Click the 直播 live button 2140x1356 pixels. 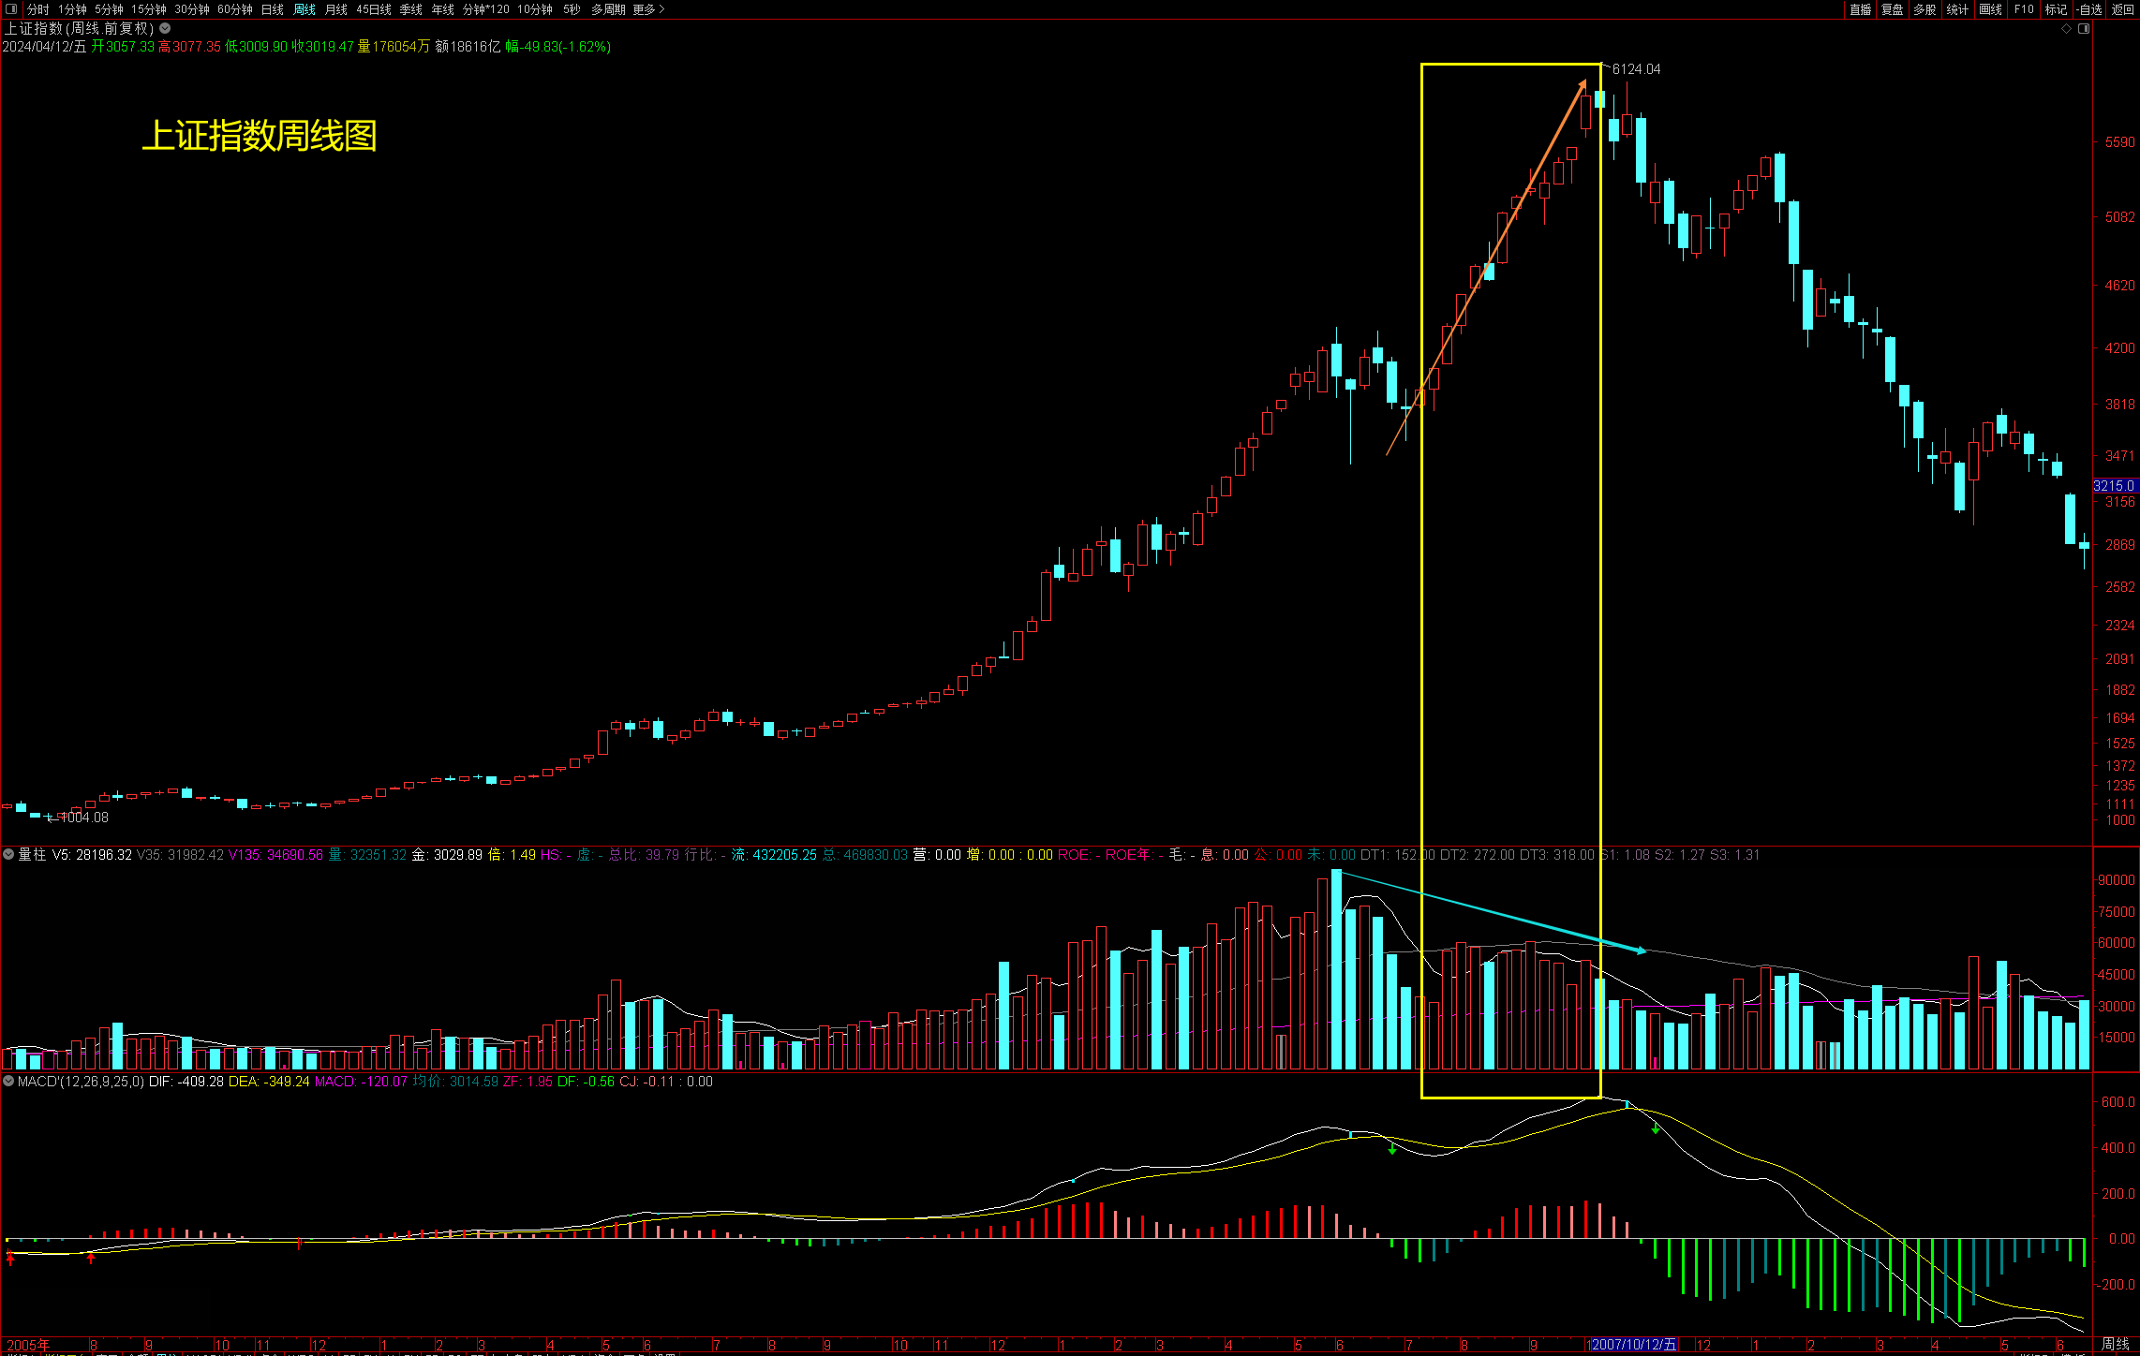coord(1860,9)
